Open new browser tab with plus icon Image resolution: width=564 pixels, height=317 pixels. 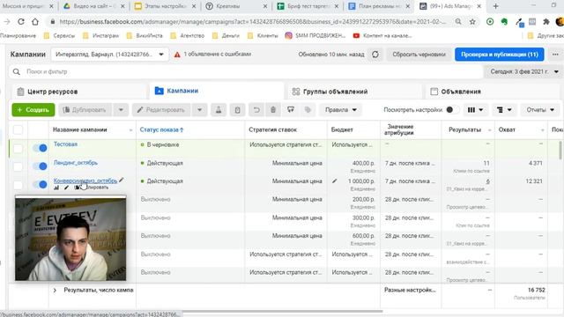pos(495,6)
